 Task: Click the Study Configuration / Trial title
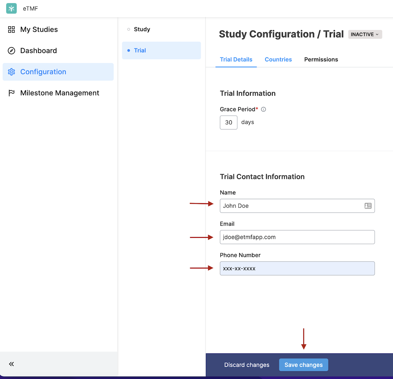281,34
